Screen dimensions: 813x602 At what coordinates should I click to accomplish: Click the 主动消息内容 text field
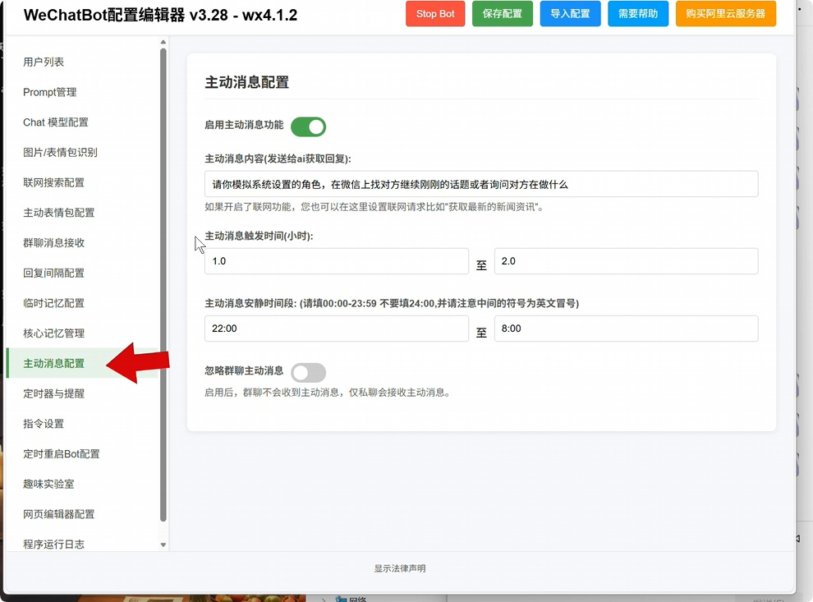click(x=481, y=184)
